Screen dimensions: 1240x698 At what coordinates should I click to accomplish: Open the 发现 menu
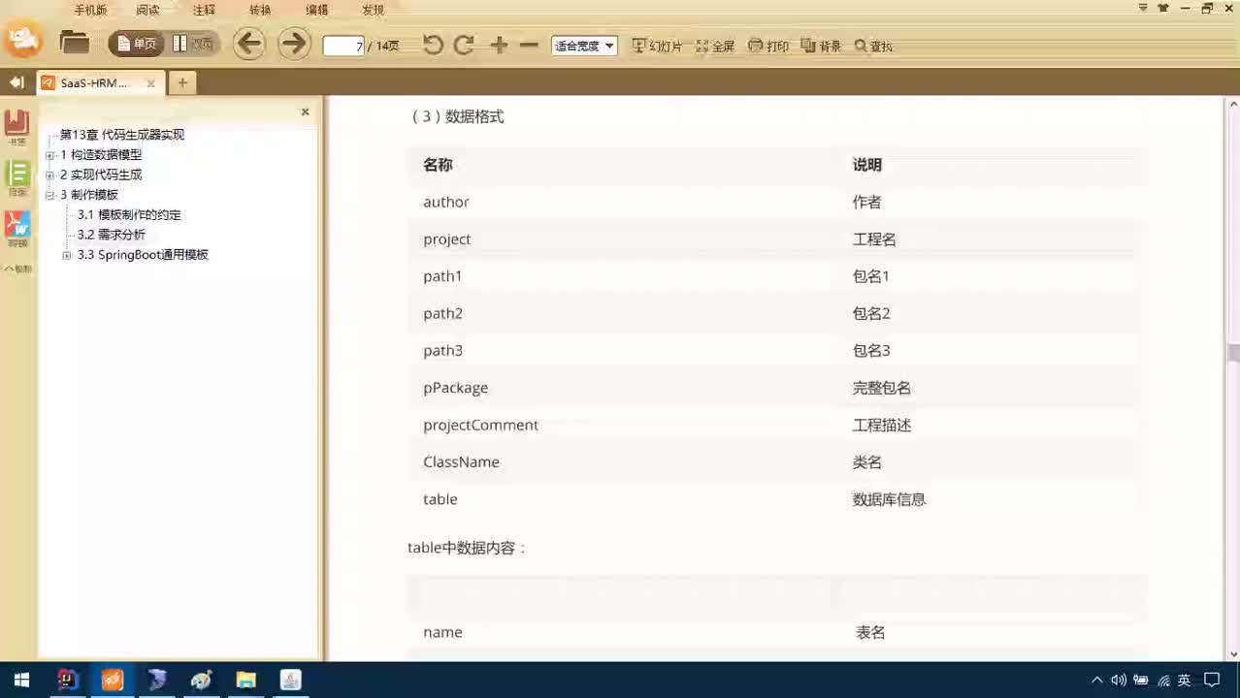373,10
